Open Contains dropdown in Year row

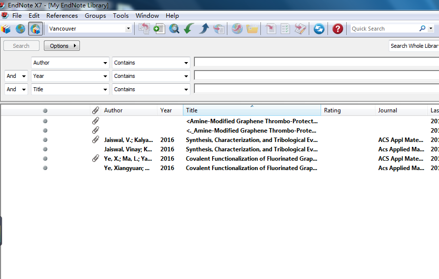186,76
